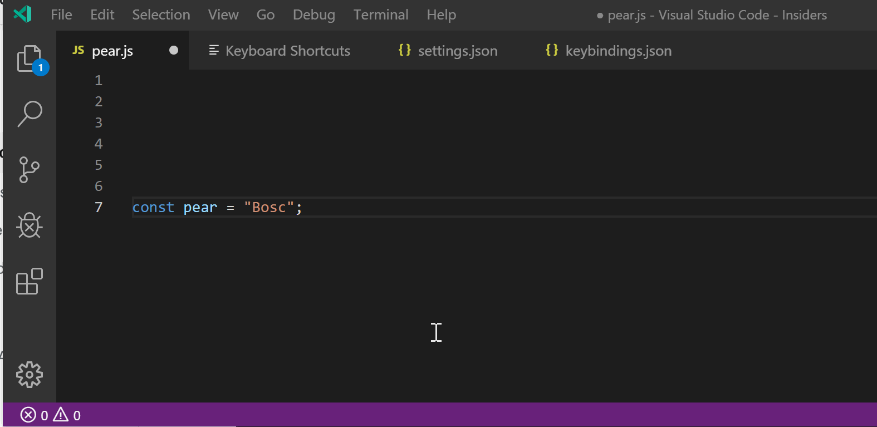Switch to the pear.js tab

pos(123,51)
